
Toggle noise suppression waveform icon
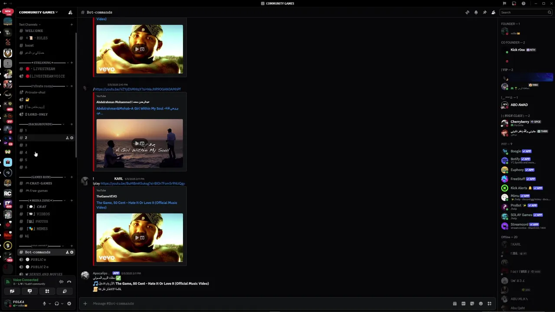point(61,282)
